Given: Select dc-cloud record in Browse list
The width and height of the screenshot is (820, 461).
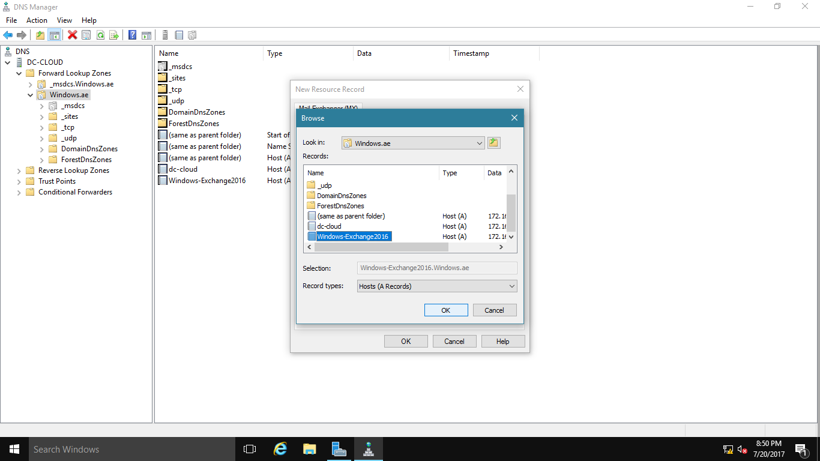Looking at the screenshot, I should coord(329,226).
